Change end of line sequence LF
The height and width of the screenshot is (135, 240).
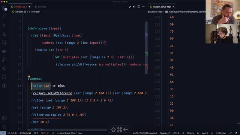[x=183, y=133]
